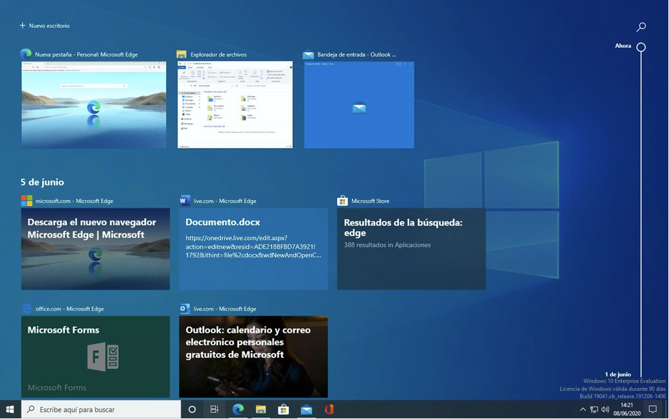The image size is (669, 419).
Task: Click the taskbar search box
Action: pos(101,409)
